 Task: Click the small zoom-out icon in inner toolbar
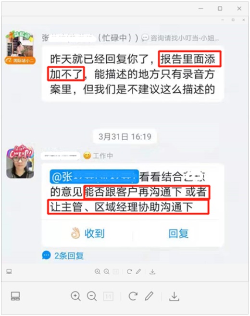(x=107, y=272)
